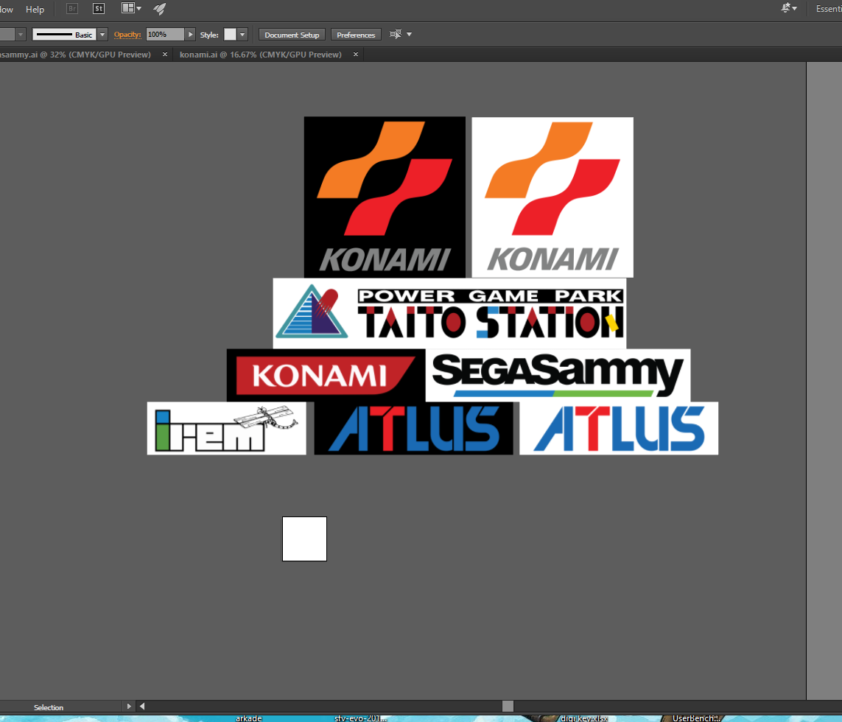Screen dimensions: 842x722
Task: Click the 100% opacity input field
Action: click(x=165, y=35)
